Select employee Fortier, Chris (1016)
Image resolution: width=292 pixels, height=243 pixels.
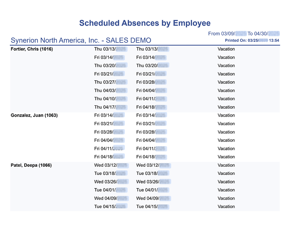[x=32, y=49]
